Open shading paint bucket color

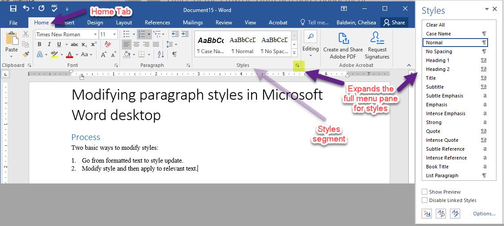point(127,55)
